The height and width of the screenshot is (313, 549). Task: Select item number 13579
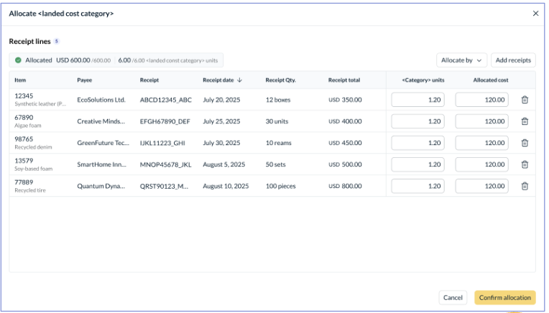pyautogui.click(x=24, y=161)
